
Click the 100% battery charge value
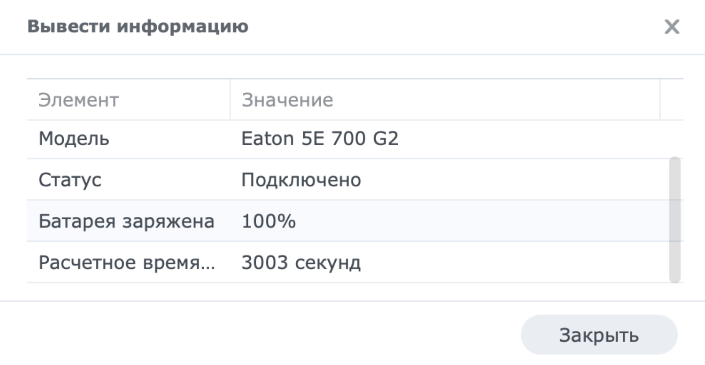(268, 221)
